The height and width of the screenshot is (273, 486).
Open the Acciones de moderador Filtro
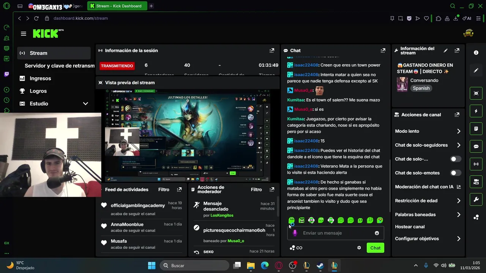(256, 190)
